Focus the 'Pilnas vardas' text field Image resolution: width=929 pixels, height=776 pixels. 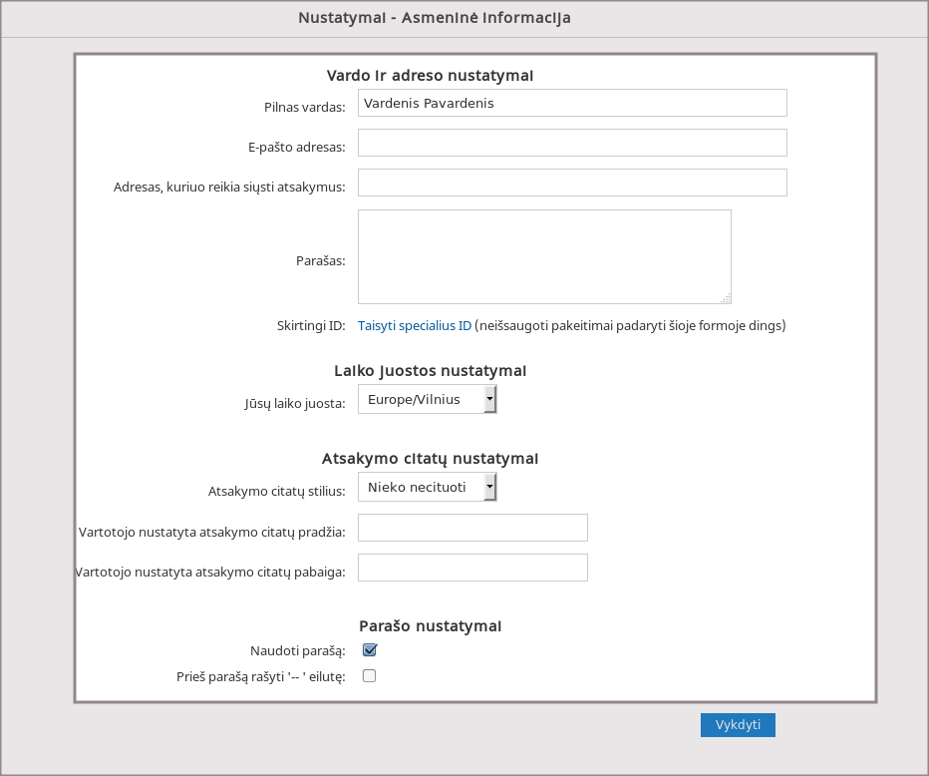572,103
